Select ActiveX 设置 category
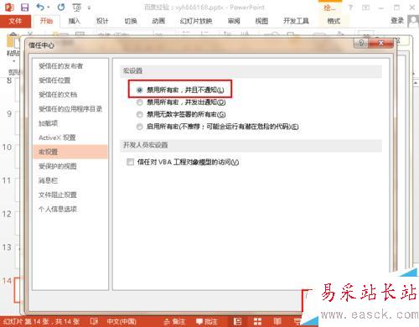The image size is (419, 327). click(57, 138)
